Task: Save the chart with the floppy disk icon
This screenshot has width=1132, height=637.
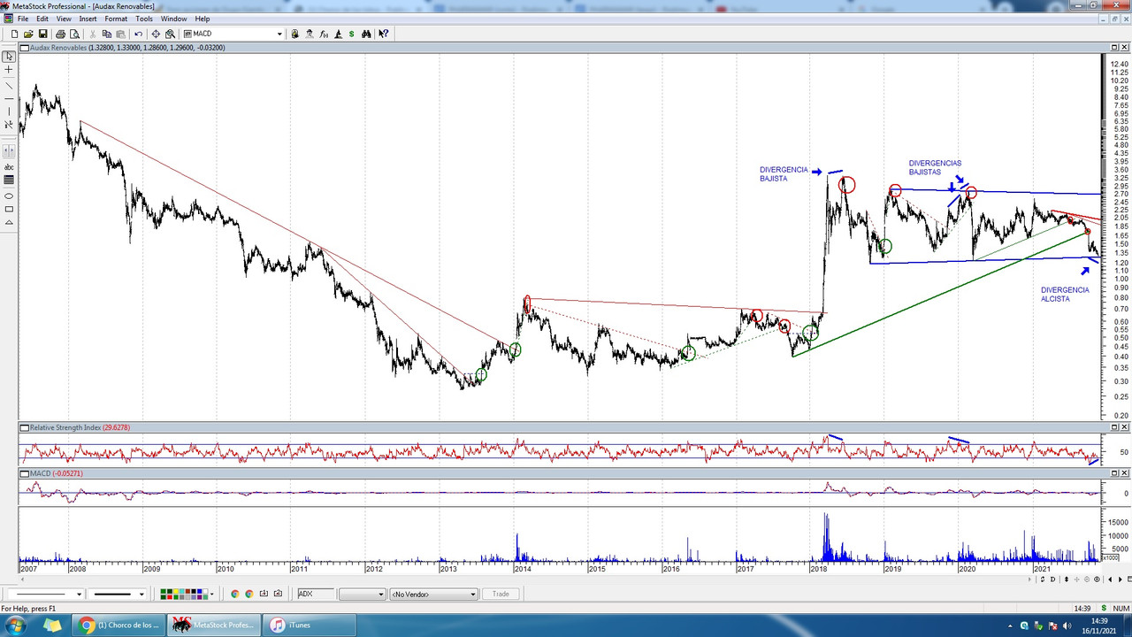Action: point(42,34)
